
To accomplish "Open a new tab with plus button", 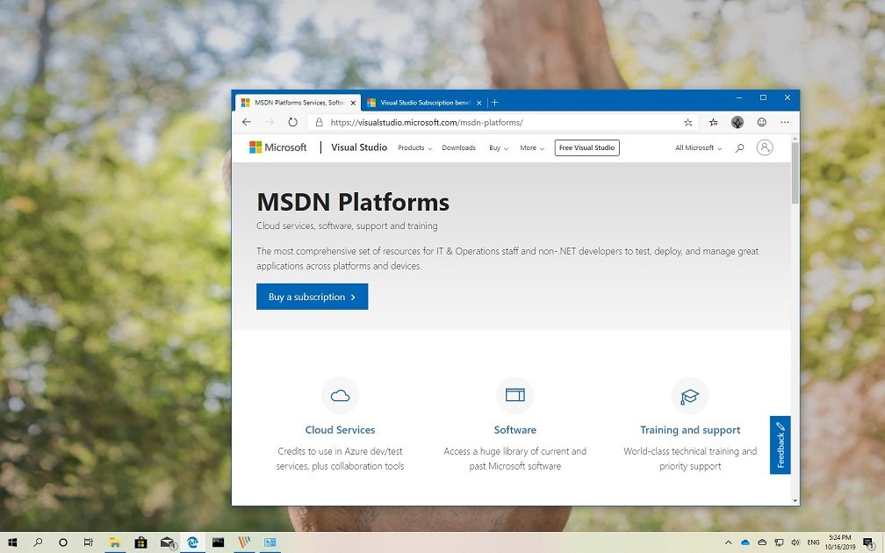I will (x=495, y=102).
